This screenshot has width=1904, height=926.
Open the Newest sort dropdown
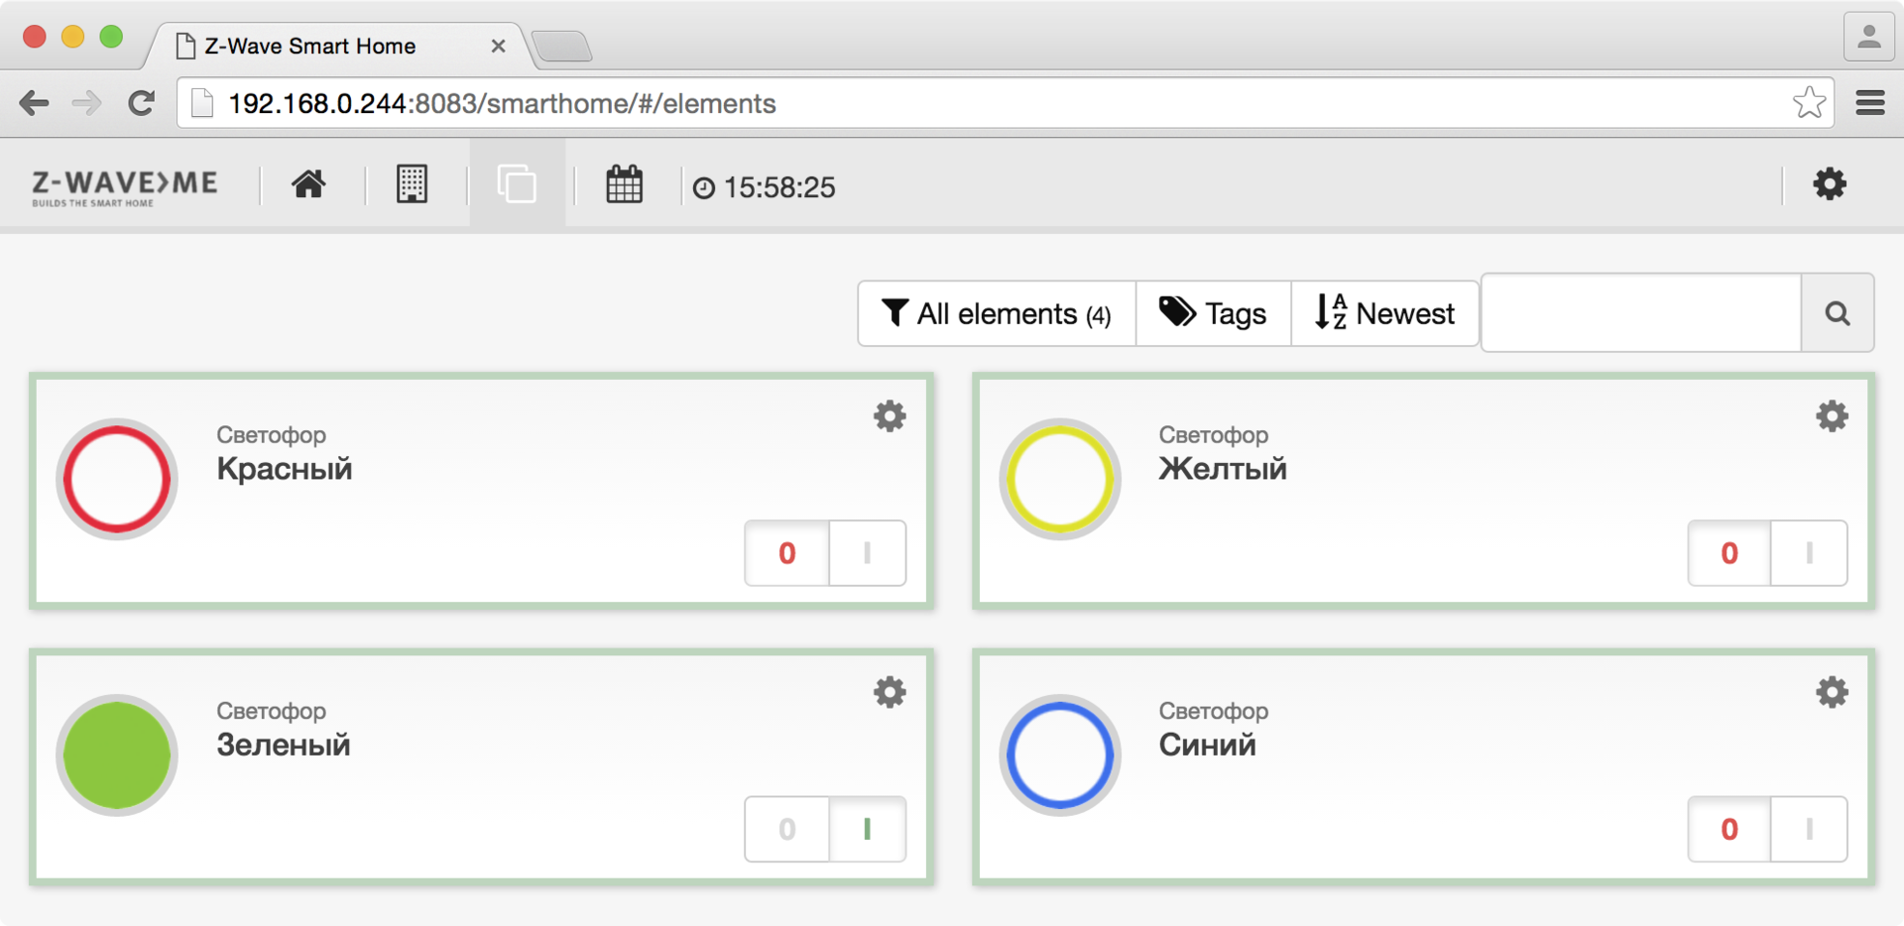(x=1384, y=313)
